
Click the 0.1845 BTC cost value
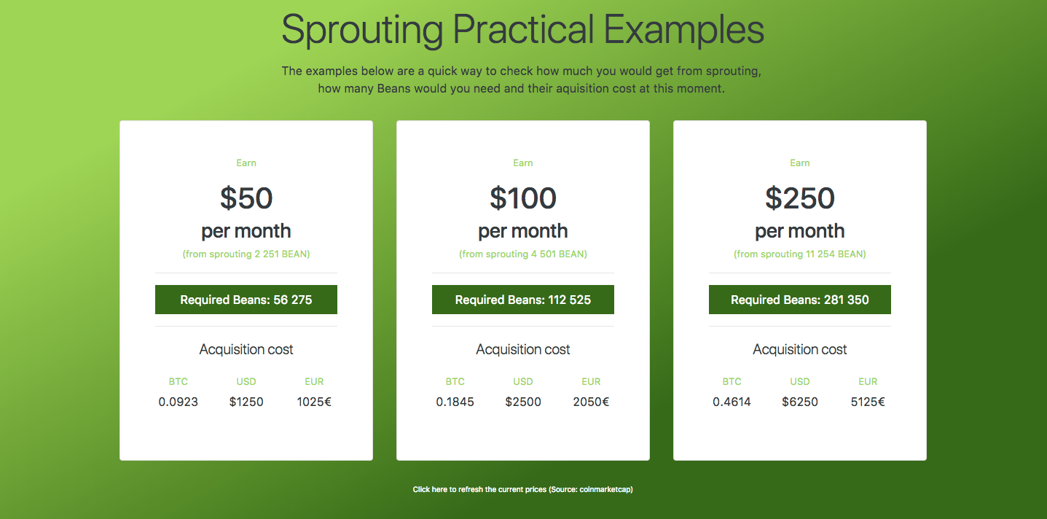[455, 402]
